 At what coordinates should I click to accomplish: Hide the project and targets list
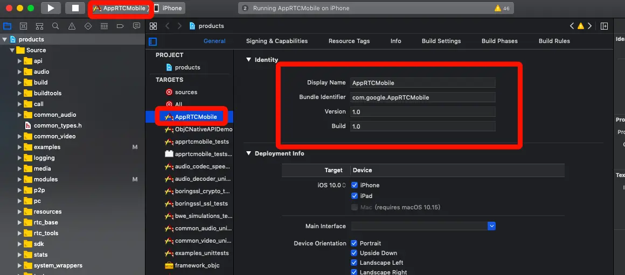(x=152, y=41)
